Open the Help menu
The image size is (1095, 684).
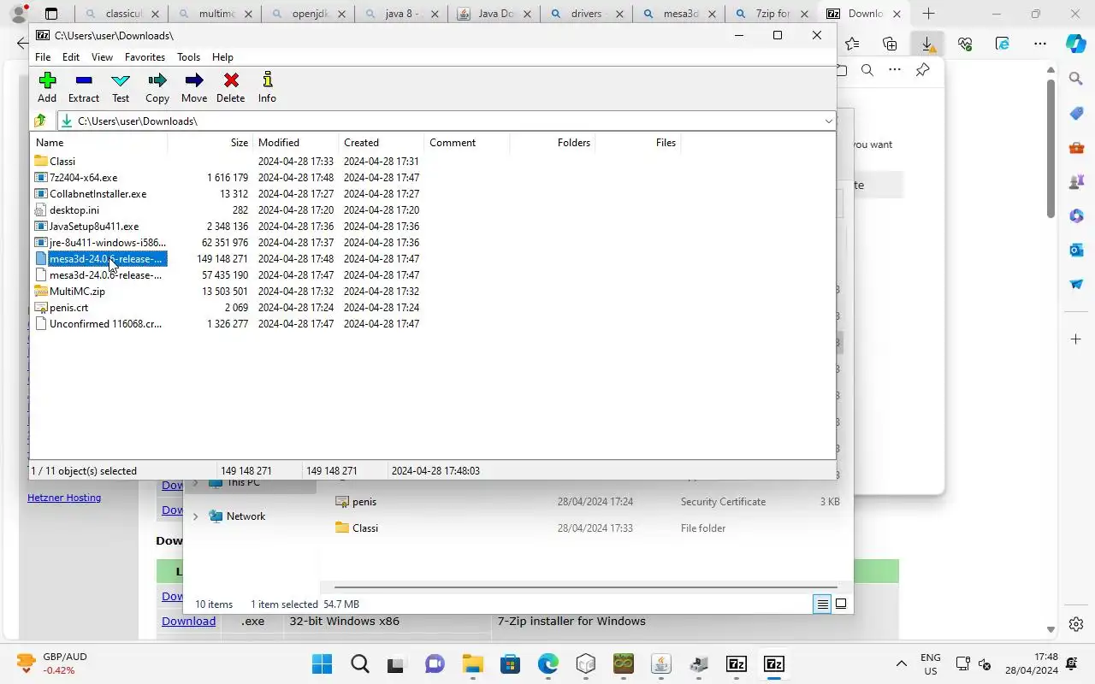pos(222,57)
